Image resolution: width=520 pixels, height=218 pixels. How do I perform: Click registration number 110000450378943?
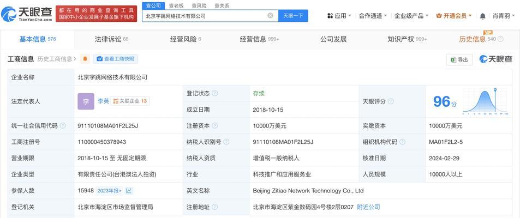(x=102, y=142)
